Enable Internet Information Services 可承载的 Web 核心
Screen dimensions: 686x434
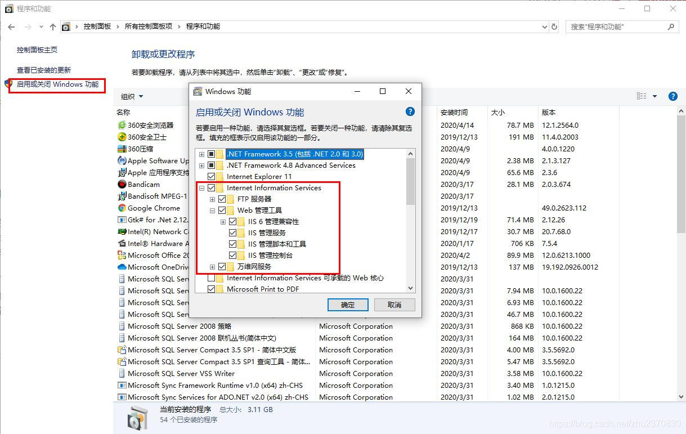pos(212,278)
